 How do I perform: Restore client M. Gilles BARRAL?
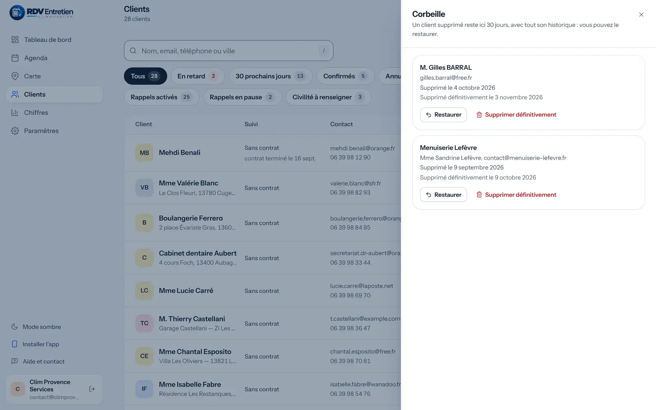443,115
